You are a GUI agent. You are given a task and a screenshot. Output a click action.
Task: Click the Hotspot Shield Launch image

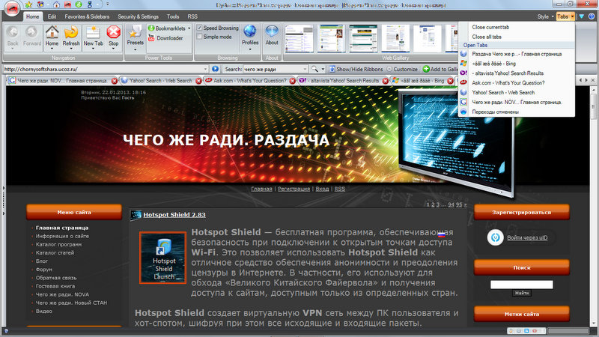coord(162,258)
